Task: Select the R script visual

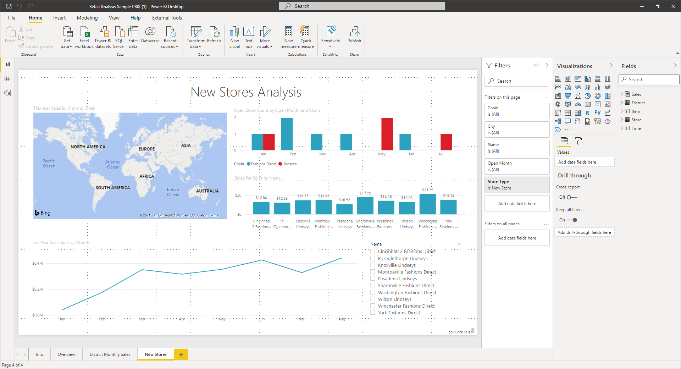Action: pyautogui.click(x=588, y=113)
